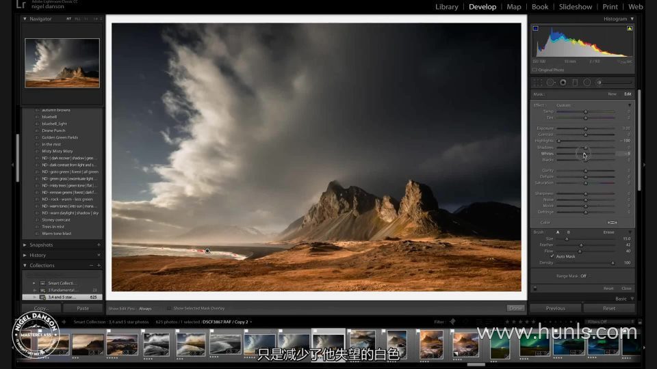Expand the Basic panel
Viewport: 657px width, 369px height.
pos(632,299)
